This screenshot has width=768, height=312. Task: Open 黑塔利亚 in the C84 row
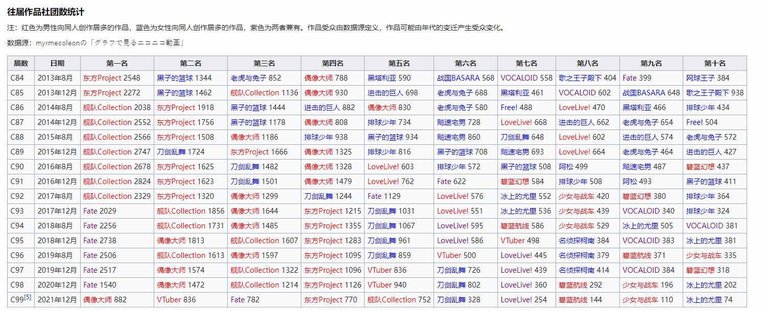click(x=382, y=78)
